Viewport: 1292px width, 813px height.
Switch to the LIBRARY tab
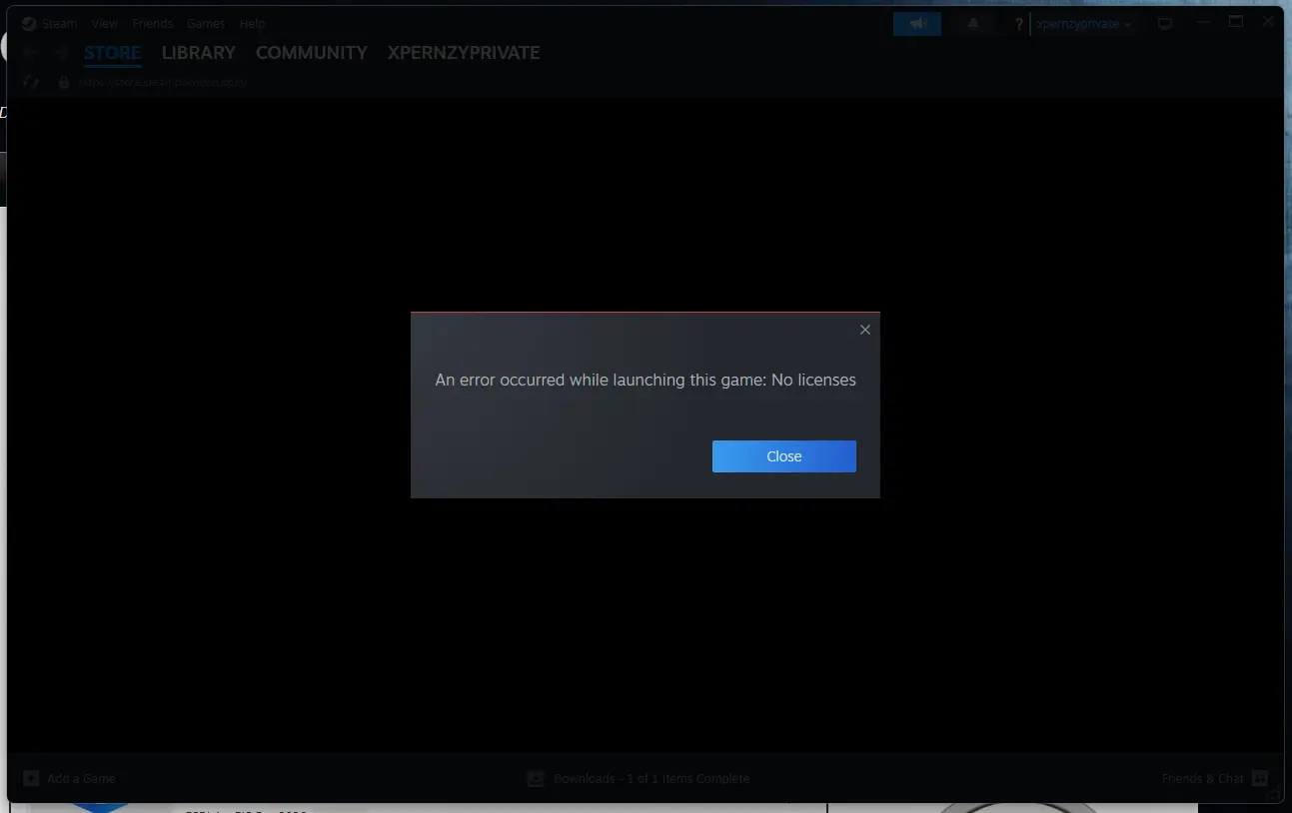pos(199,53)
